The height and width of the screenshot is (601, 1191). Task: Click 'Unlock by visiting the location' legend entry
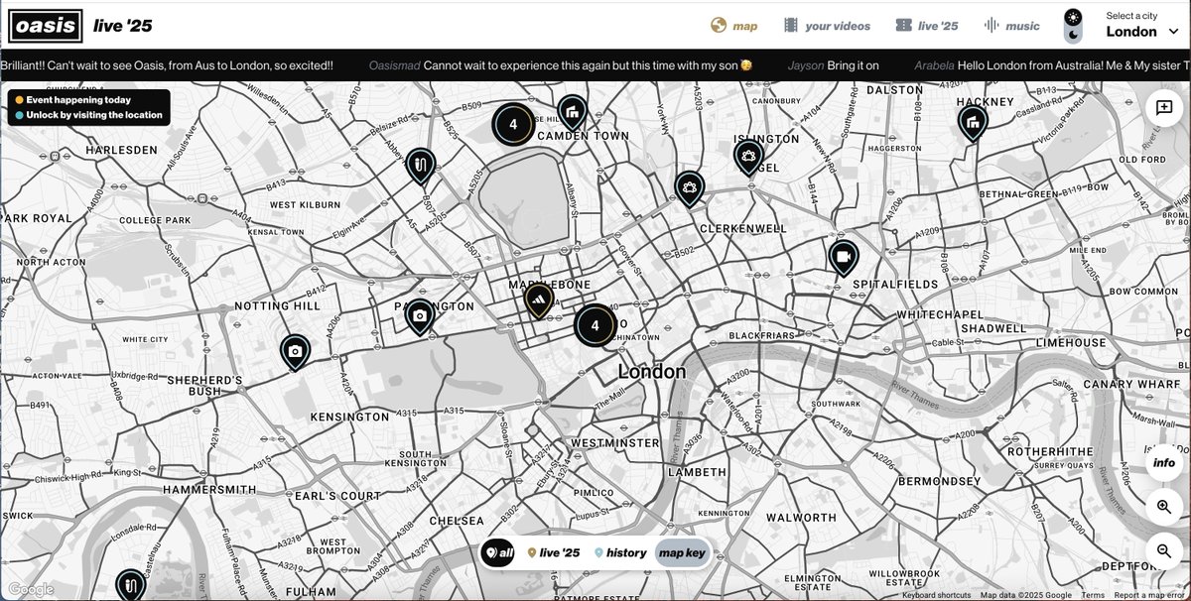click(87, 115)
